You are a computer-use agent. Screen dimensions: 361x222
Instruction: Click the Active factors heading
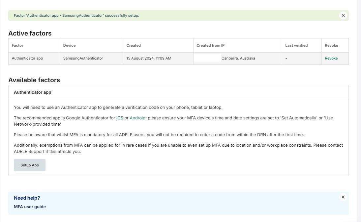[30, 33]
